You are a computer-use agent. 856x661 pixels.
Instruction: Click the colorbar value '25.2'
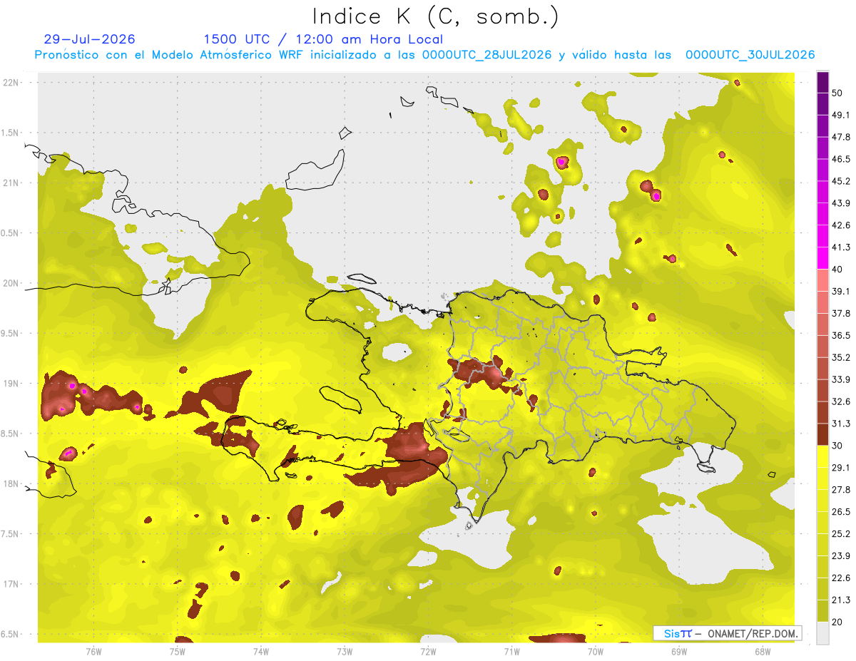[x=840, y=534]
